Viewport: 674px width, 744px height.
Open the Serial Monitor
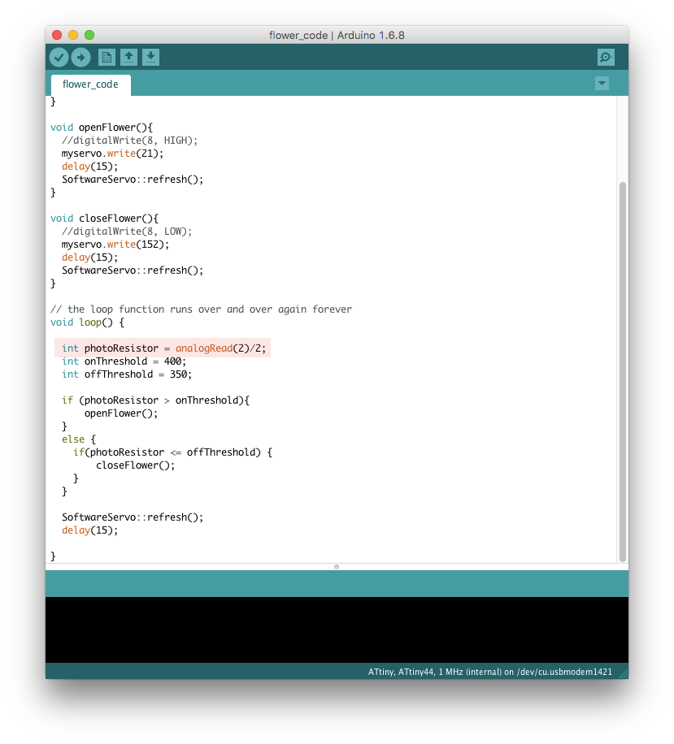[x=606, y=58]
